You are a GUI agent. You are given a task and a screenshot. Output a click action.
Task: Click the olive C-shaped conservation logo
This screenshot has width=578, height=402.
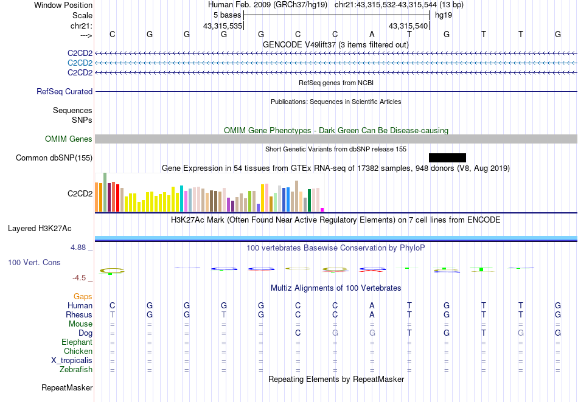tap(112, 271)
